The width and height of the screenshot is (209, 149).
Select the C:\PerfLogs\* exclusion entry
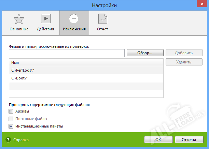pos(86,70)
